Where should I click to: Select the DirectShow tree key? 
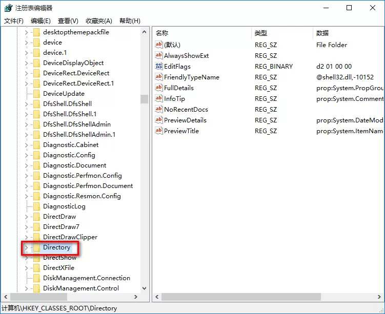click(59, 258)
